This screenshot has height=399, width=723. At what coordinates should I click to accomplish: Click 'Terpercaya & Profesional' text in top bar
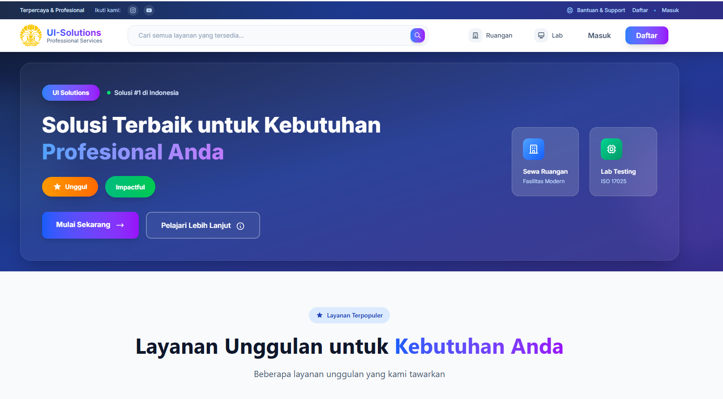click(52, 10)
